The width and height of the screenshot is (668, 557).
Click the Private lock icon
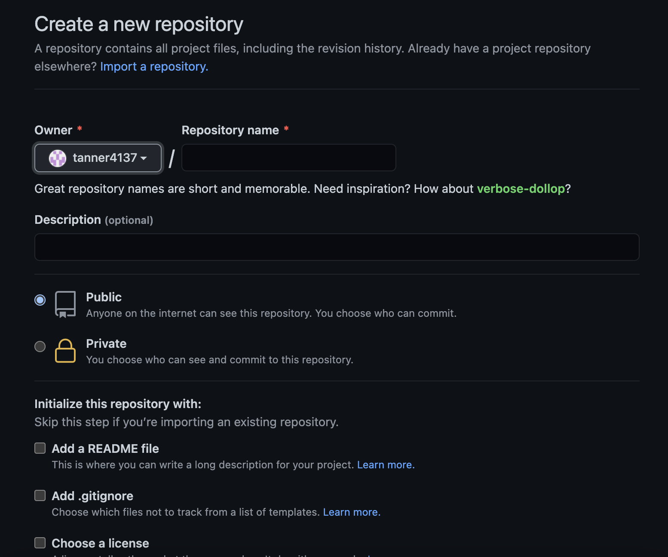[x=65, y=351]
